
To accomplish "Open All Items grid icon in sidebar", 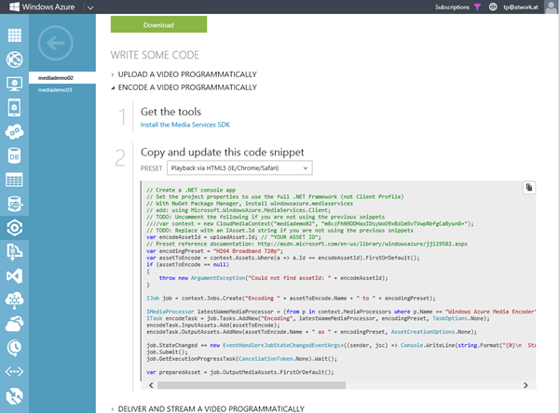I will [14, 36].
